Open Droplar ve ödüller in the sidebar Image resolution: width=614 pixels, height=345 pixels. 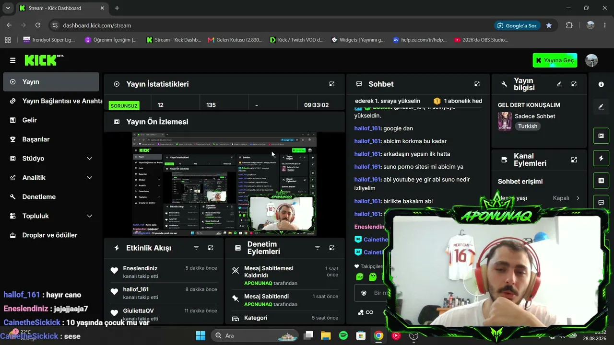point(51,235)
